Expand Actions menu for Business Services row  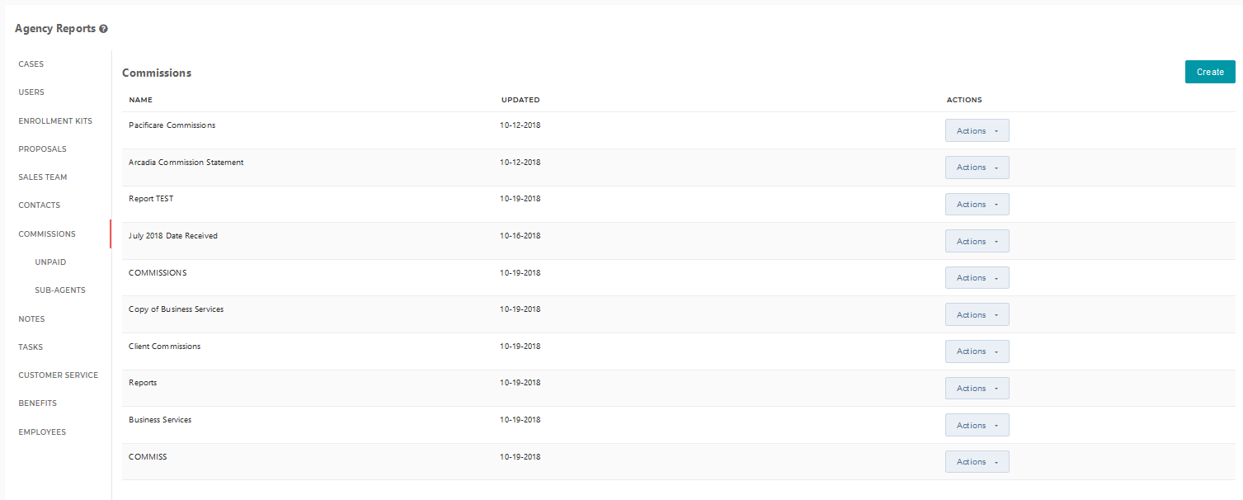pos(977,425)
